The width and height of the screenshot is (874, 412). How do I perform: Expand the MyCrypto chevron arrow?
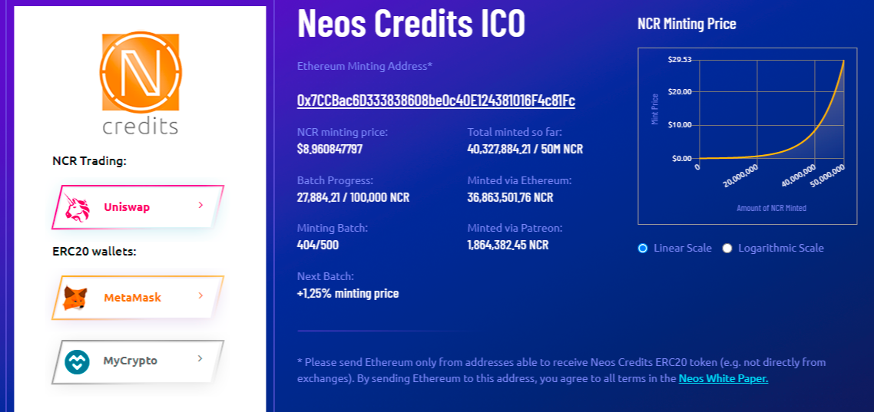(200, 358)
